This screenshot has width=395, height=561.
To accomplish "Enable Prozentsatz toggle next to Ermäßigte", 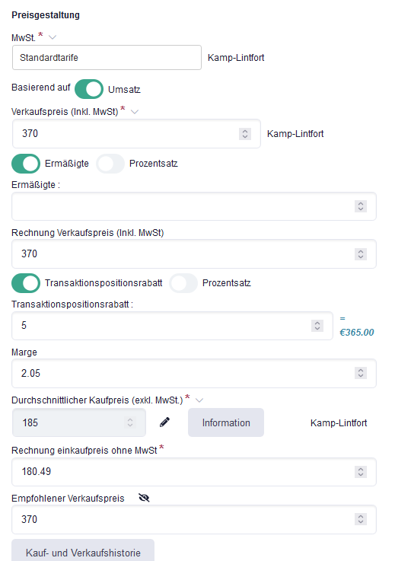I will 110,164.
